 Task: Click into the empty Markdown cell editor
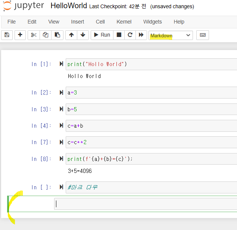[146, 204]
